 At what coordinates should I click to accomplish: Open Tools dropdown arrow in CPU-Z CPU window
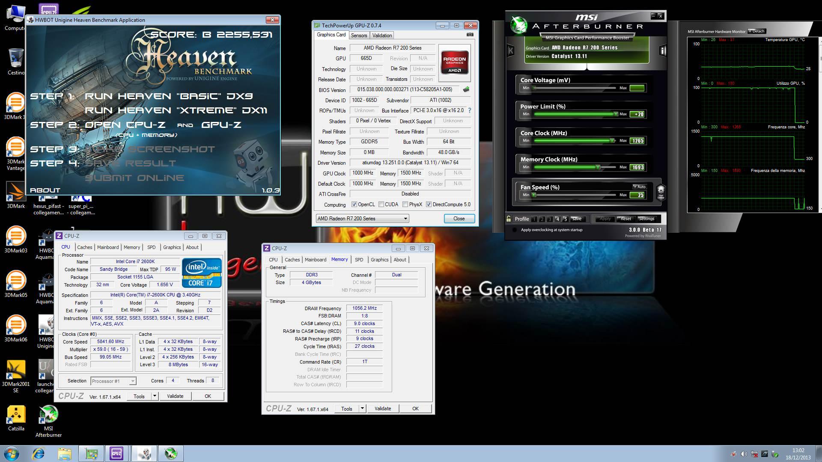click(x=155, y=396)
